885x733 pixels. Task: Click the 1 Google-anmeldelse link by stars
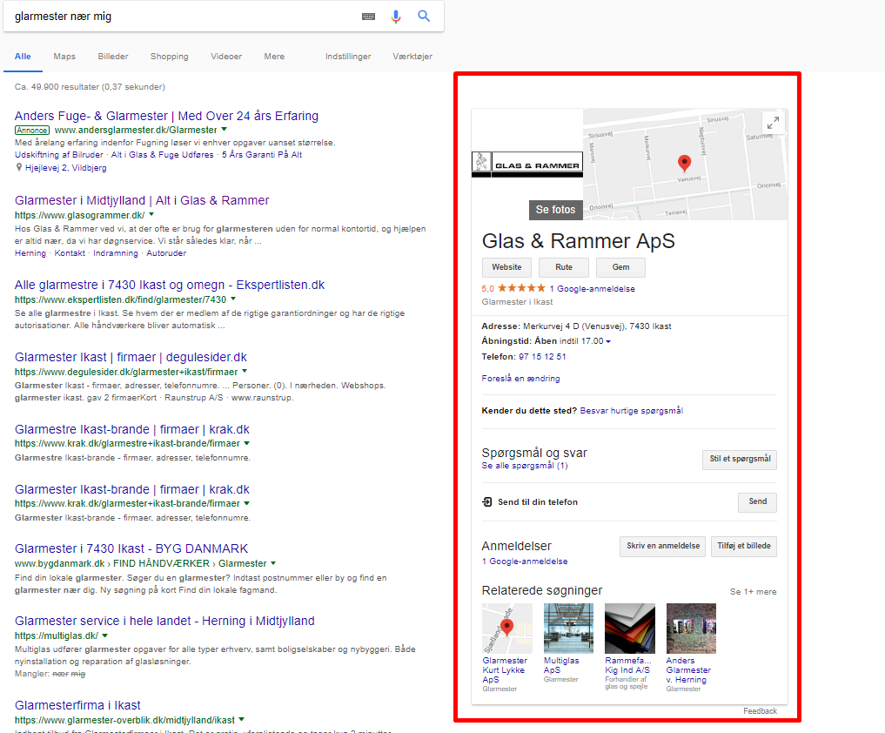pyautogui.click(x=592, y=288)
